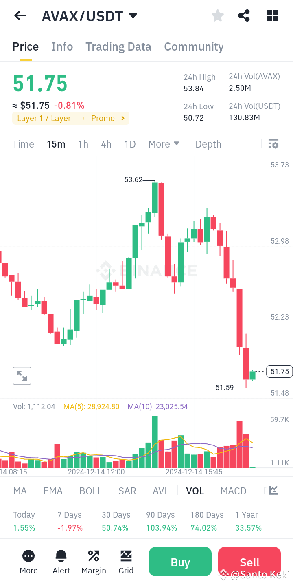Open price Alert settings
The height and width of the screenshot is (584, 293).
61,562
